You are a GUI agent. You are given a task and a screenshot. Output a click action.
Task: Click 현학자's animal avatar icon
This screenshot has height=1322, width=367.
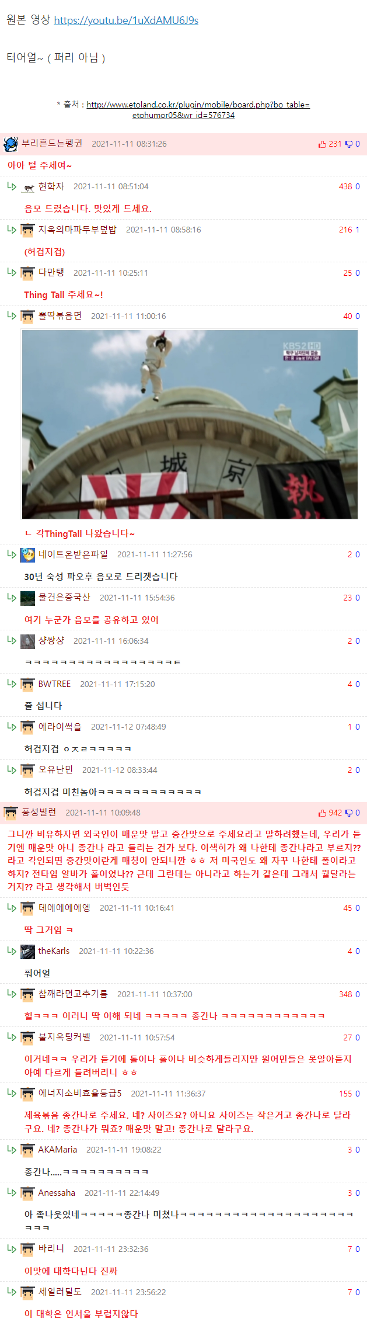coord(28,187)
